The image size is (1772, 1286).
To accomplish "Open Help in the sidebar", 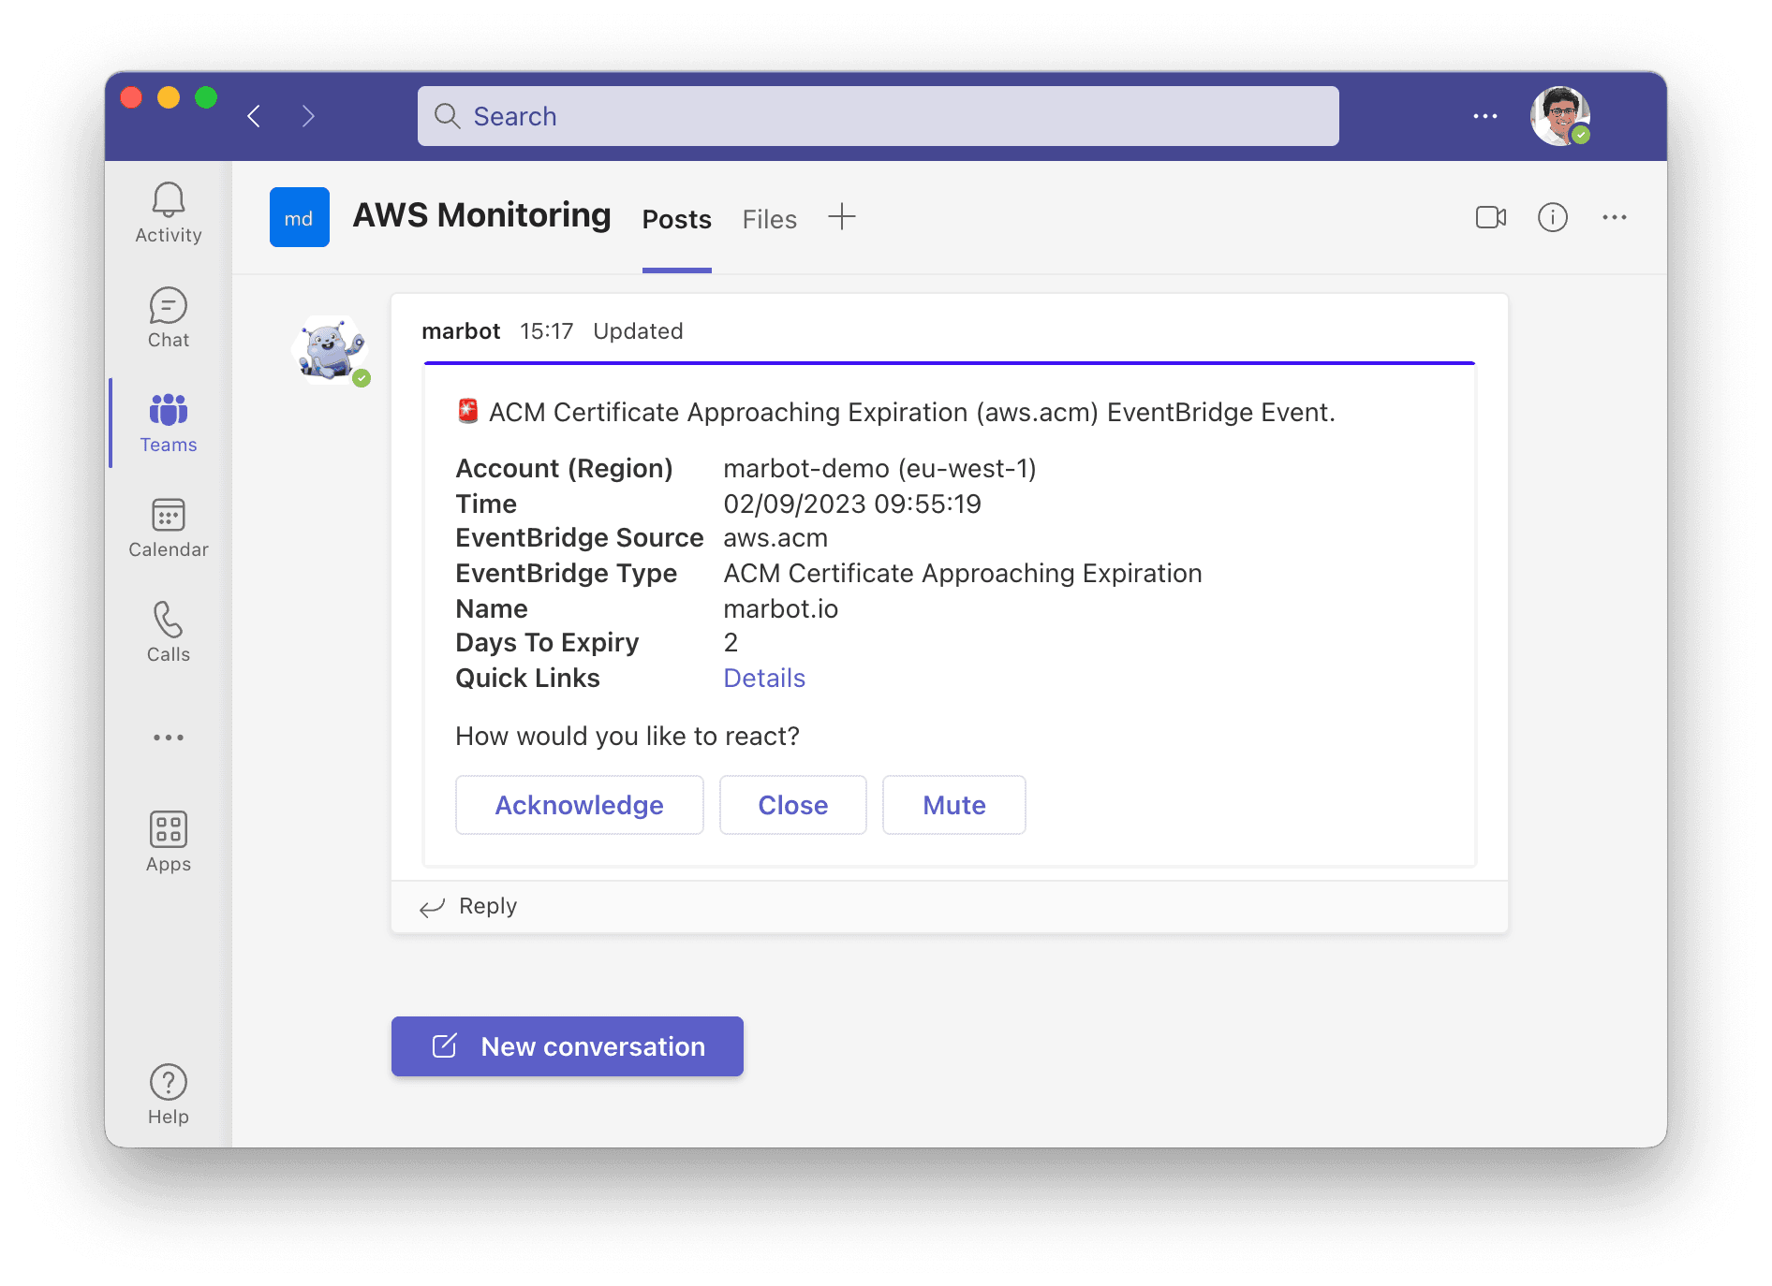I will [169, 1094].
